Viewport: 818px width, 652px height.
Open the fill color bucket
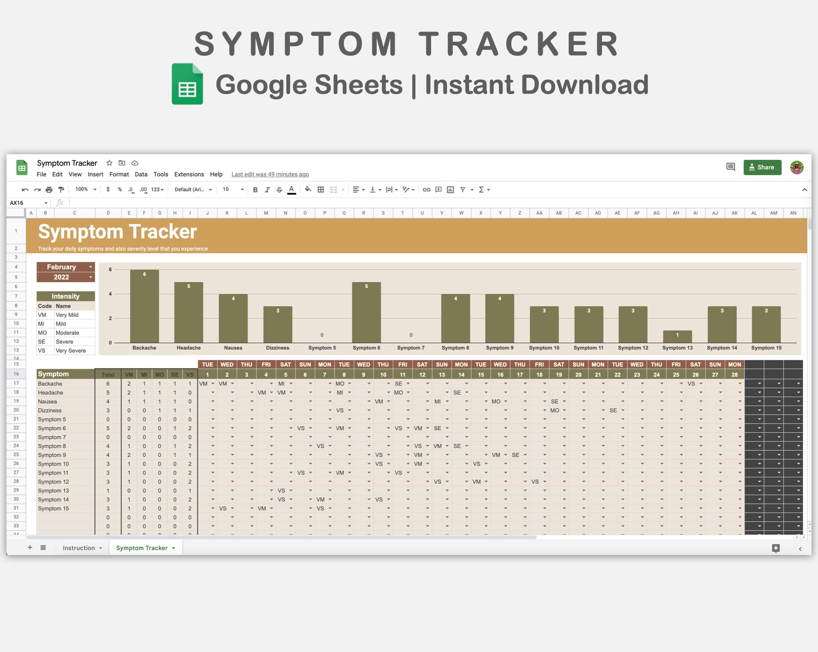click(x=308, y=190)
